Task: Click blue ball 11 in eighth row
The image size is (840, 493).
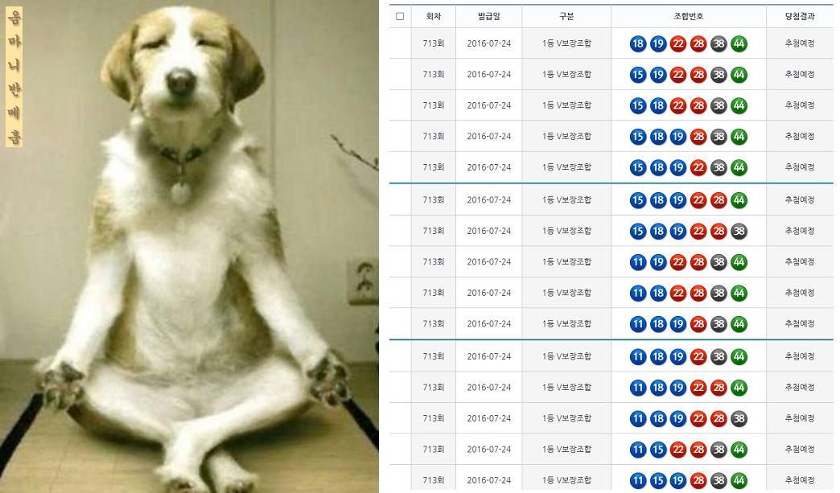Action: click(638, 263)
